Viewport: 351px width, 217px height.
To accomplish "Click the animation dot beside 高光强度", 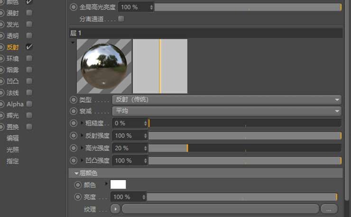I will pyautogui.click(x=74, y=148).
